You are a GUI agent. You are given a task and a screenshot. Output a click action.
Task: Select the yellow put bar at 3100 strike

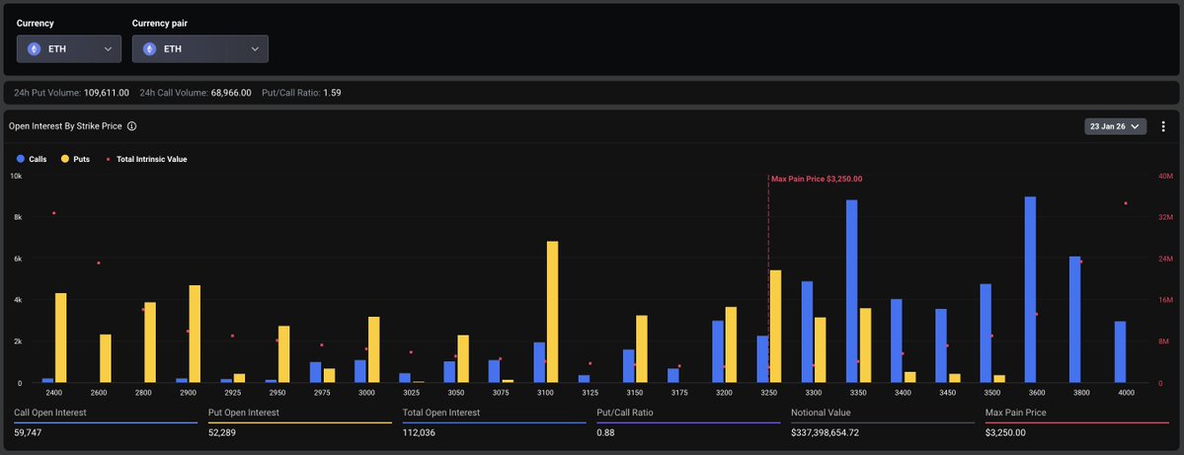(x=552, y=312)
